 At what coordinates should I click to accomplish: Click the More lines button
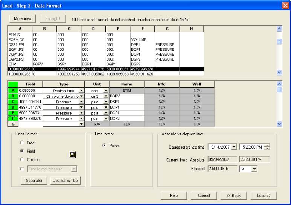pyautogui.click(x=23, y=18)
